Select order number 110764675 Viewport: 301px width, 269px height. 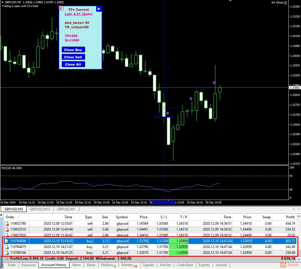pos(18,247)
